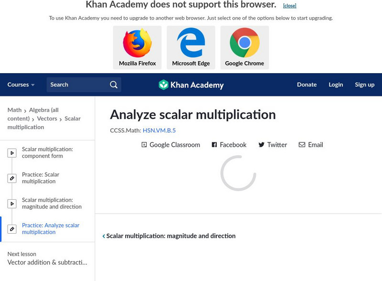Open the HSN.VM.B.5 standard link
382x281 pixels.
[159, 130]
